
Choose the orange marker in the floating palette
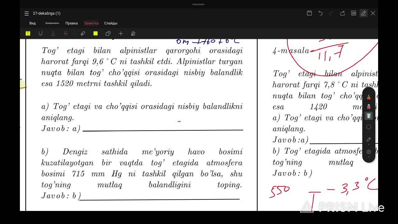[x=369, y=97]
